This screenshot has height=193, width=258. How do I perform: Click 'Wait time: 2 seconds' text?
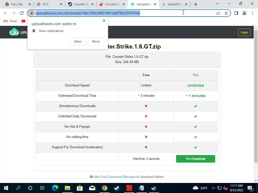(x=146, y=159)
